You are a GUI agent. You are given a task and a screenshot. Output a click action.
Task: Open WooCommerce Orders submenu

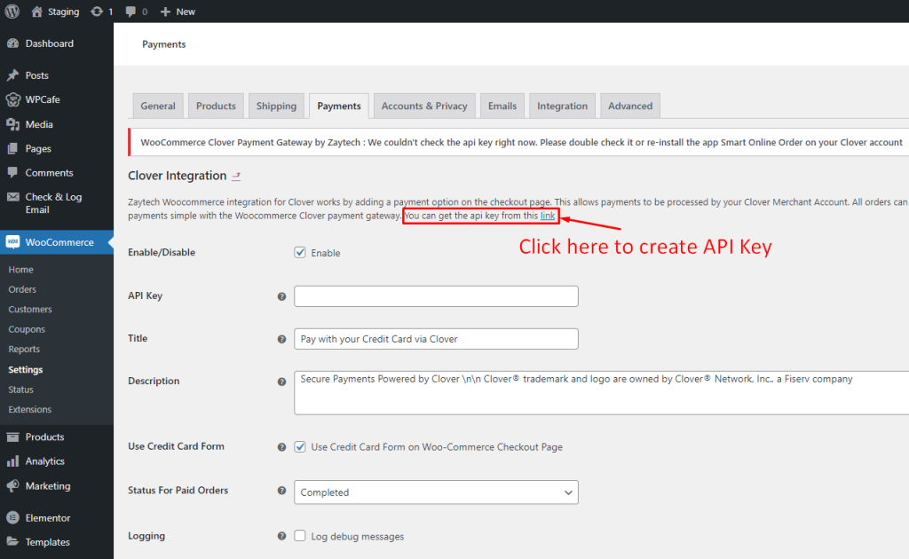(x=22, y=289)
